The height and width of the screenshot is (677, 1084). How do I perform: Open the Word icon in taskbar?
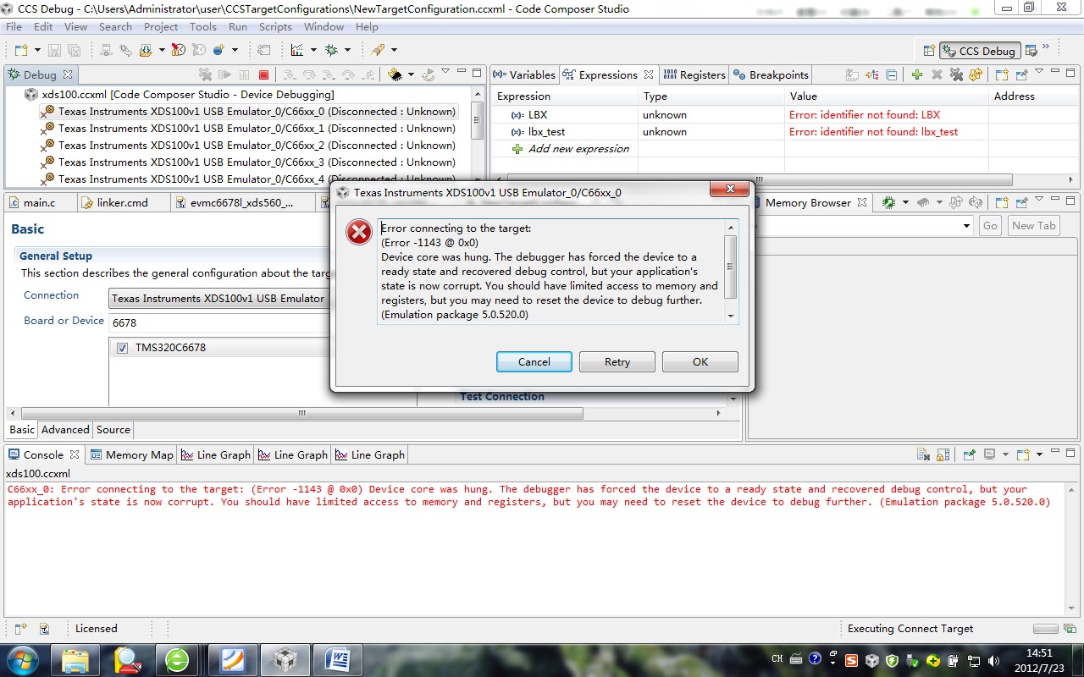(338, 659)
